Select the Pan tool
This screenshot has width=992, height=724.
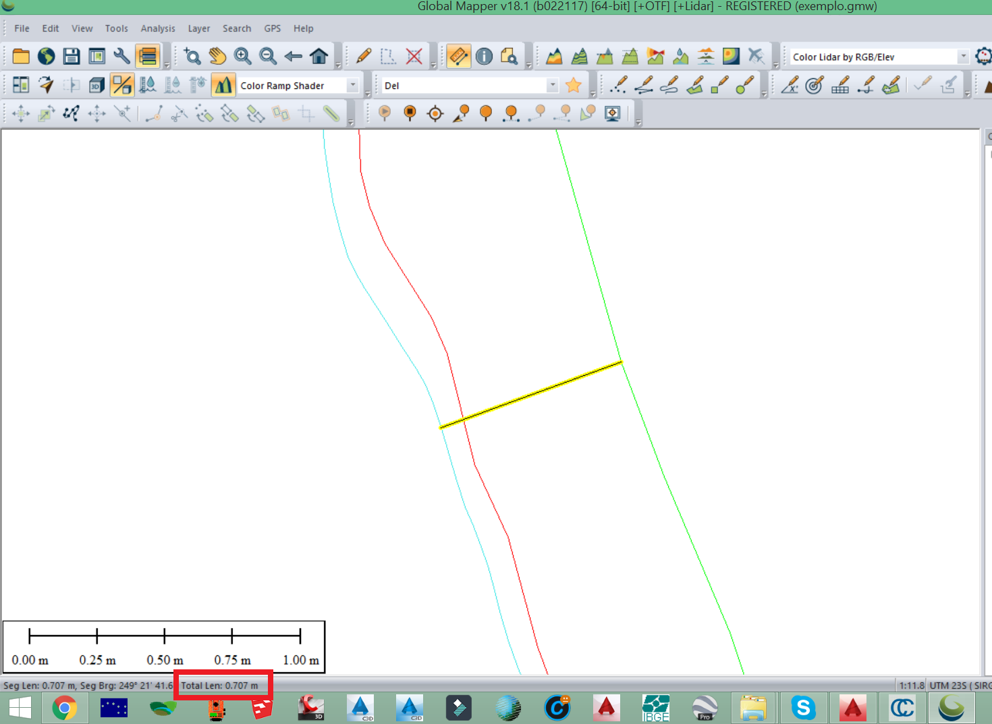(217, 56)
